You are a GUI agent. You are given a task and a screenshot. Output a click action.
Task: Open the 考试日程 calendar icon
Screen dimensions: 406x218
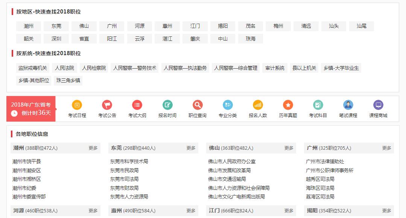pos(77,105)
